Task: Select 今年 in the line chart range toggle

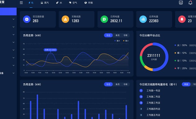Action: coord(125,35)
